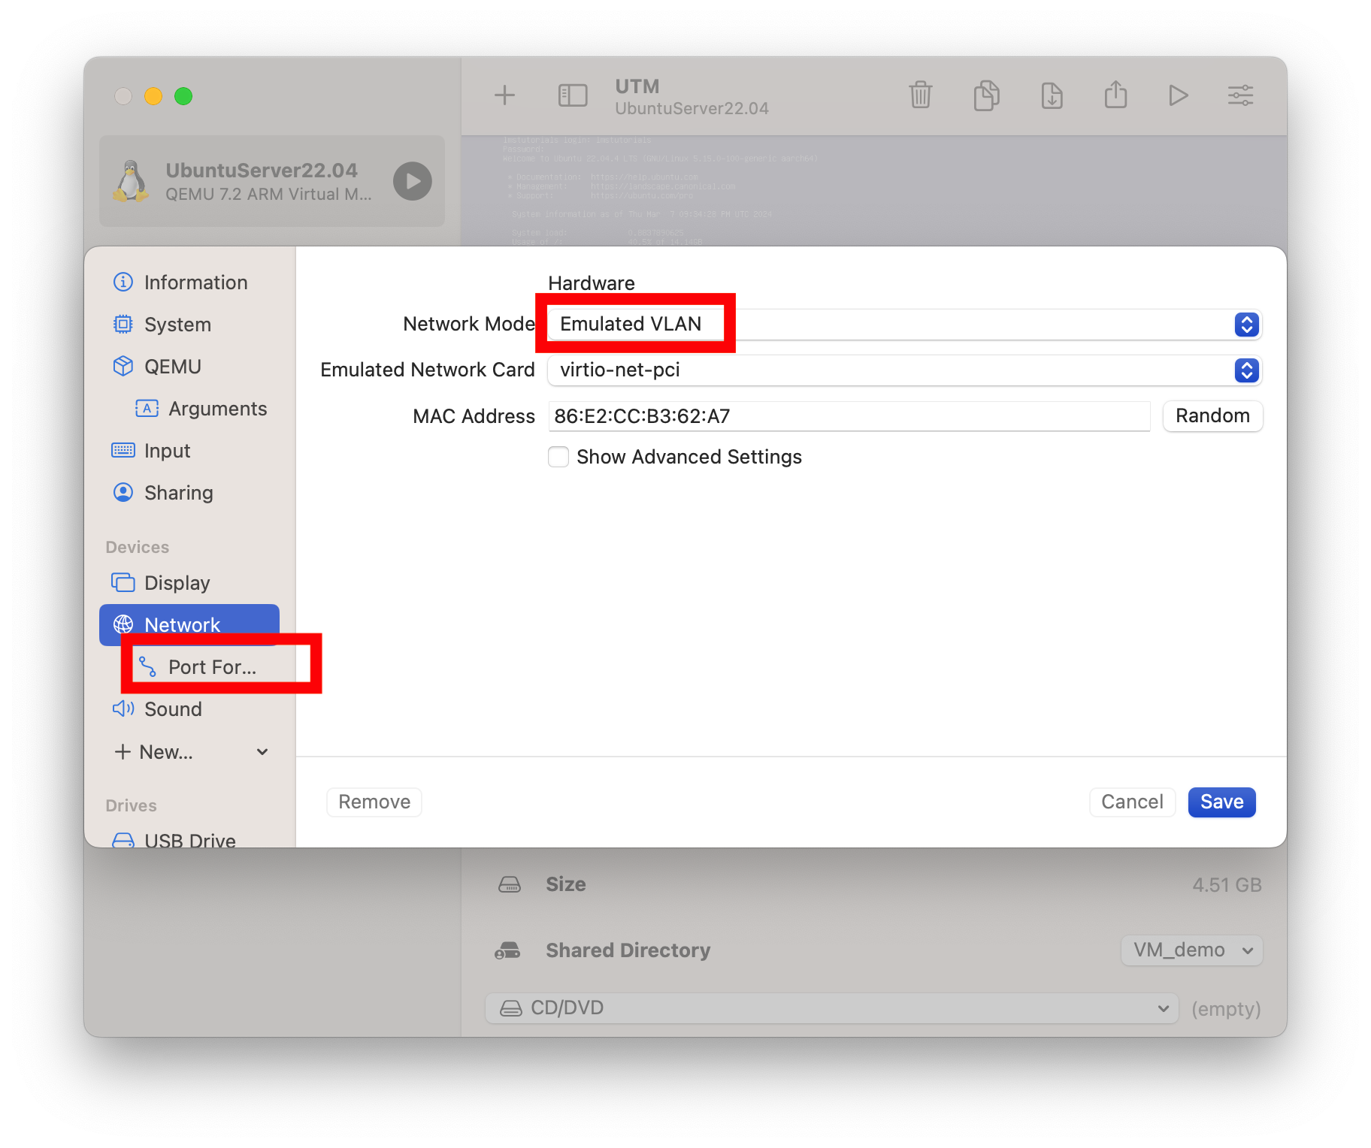Click the Information circle-i icon
This screenshot has width=1371, height=1148.
pos(123,282)
